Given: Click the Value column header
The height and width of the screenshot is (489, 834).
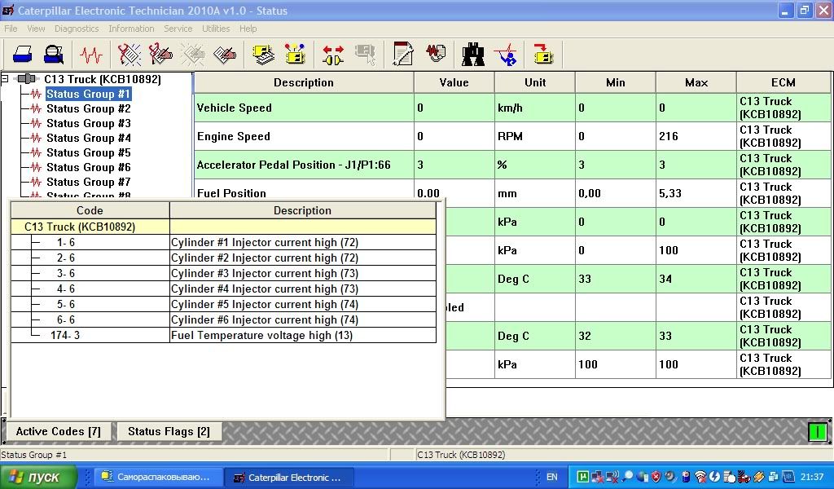Looking at the screenshot, I should click(454, 82).
